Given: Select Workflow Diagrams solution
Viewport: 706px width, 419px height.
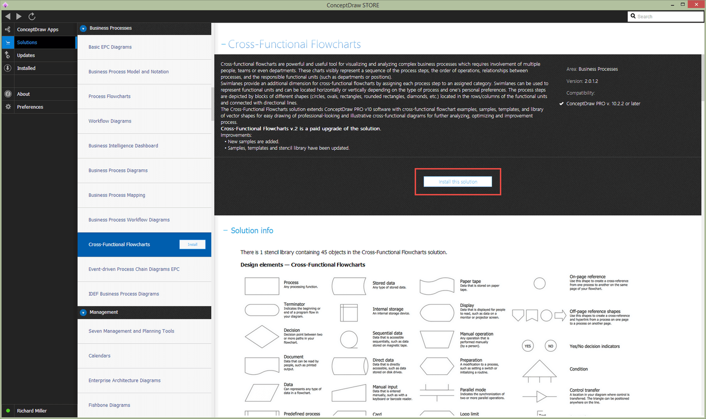Looking at the screenshot, I should pos(144,121).
